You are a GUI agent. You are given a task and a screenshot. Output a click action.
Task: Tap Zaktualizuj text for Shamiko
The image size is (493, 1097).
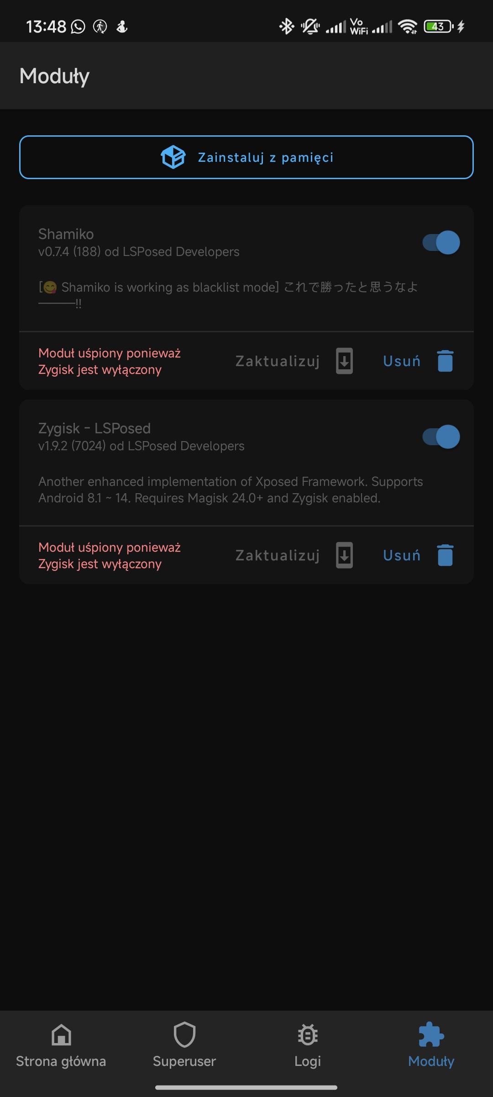(x=278, y=361)
